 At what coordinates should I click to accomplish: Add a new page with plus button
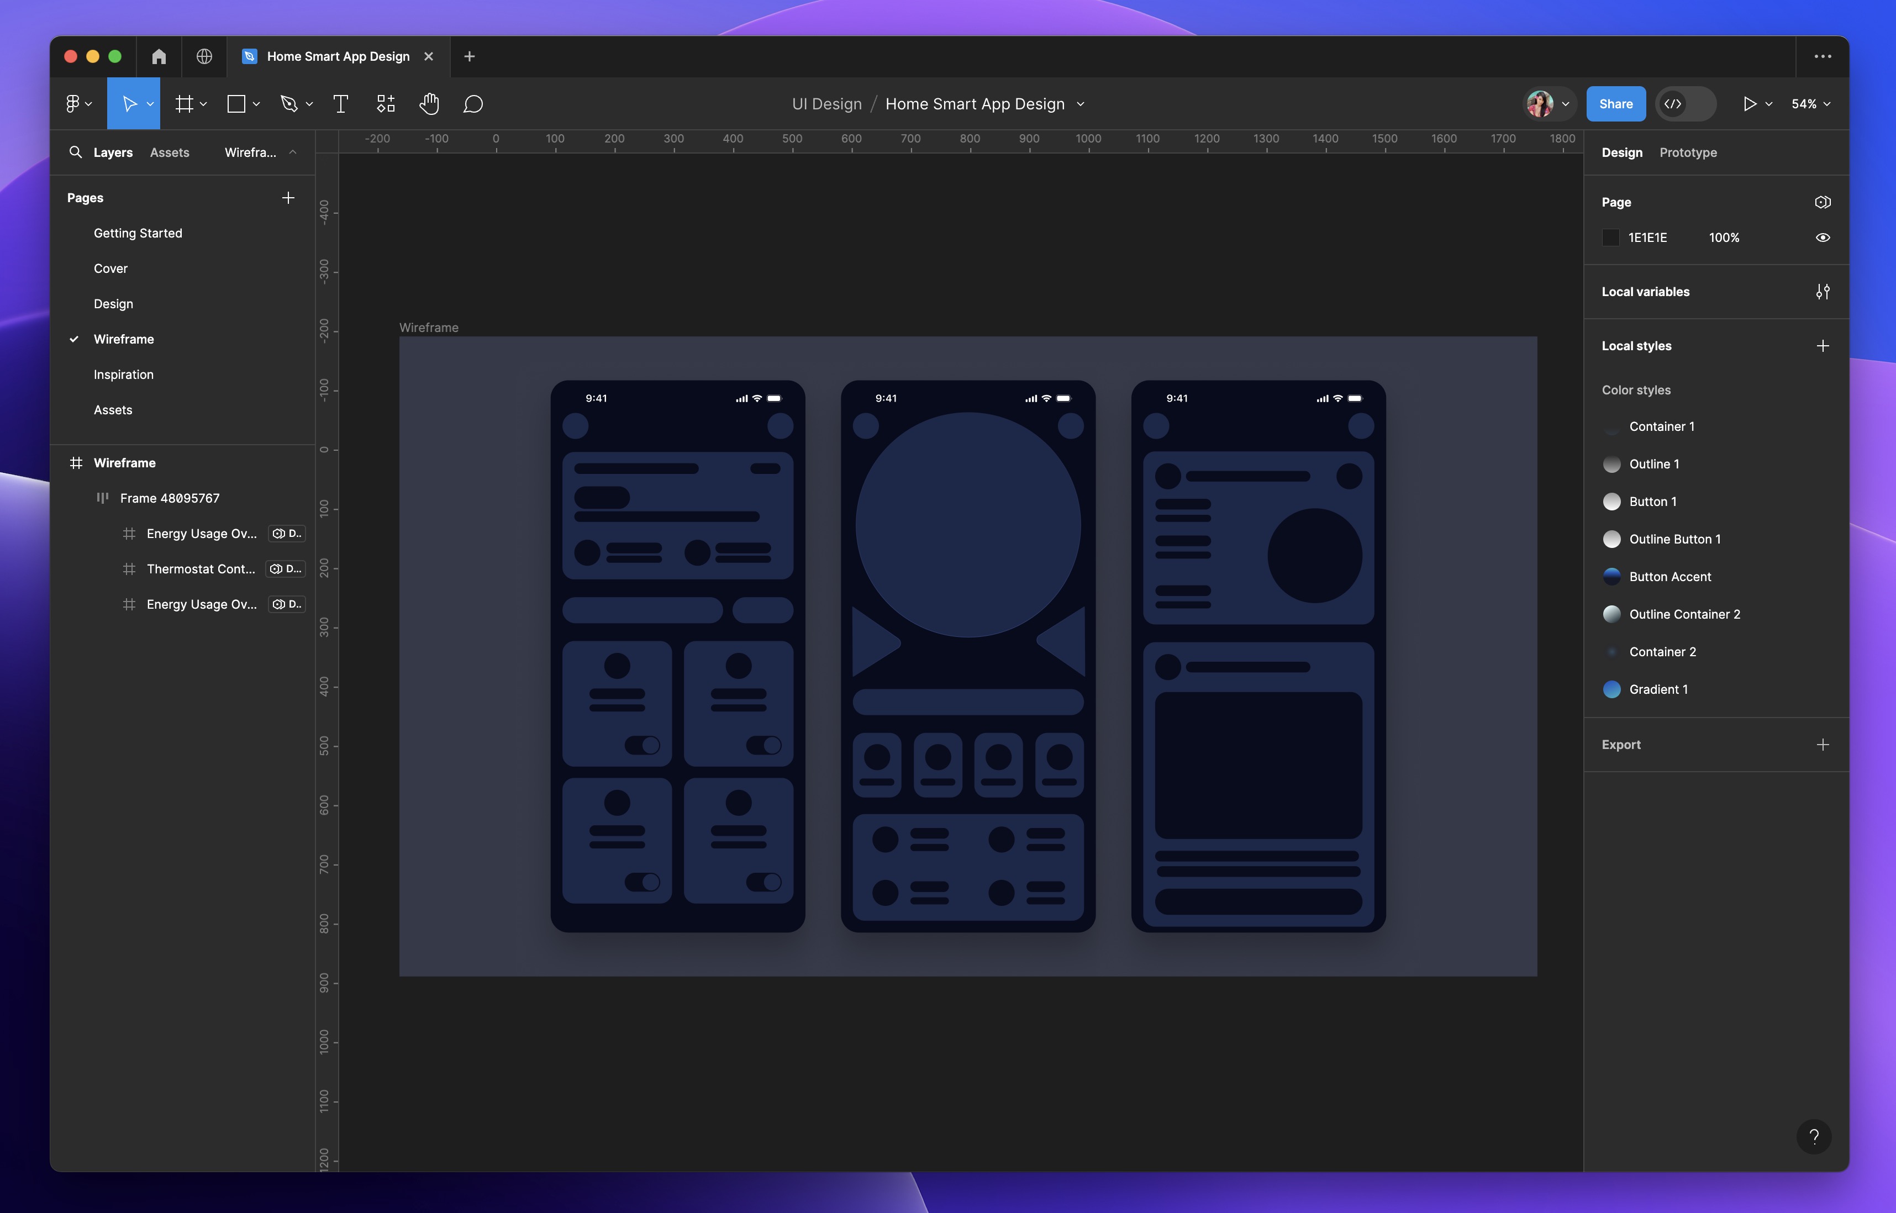coord(288,197)
